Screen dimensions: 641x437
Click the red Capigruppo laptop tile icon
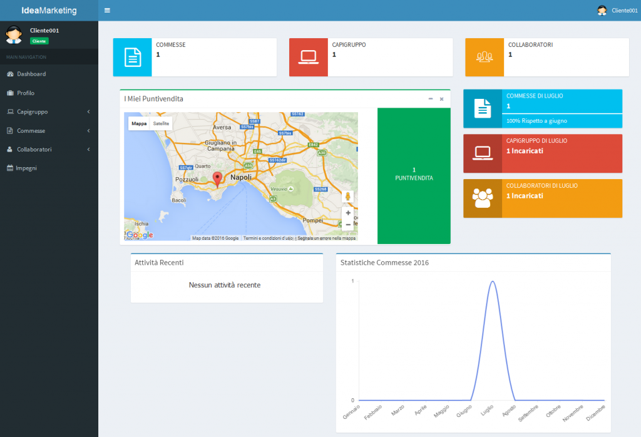308,57
